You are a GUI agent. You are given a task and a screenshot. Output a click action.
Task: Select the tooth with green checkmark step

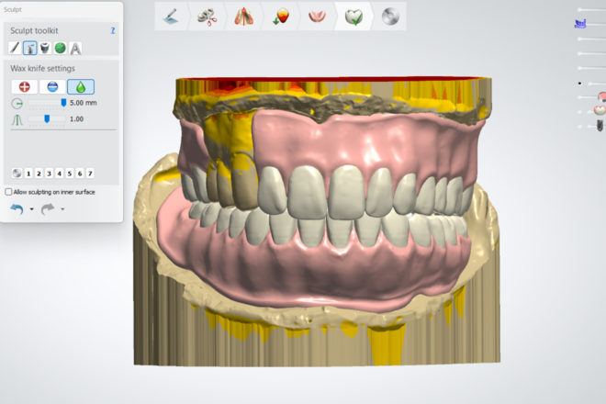(x=353, y=17)
